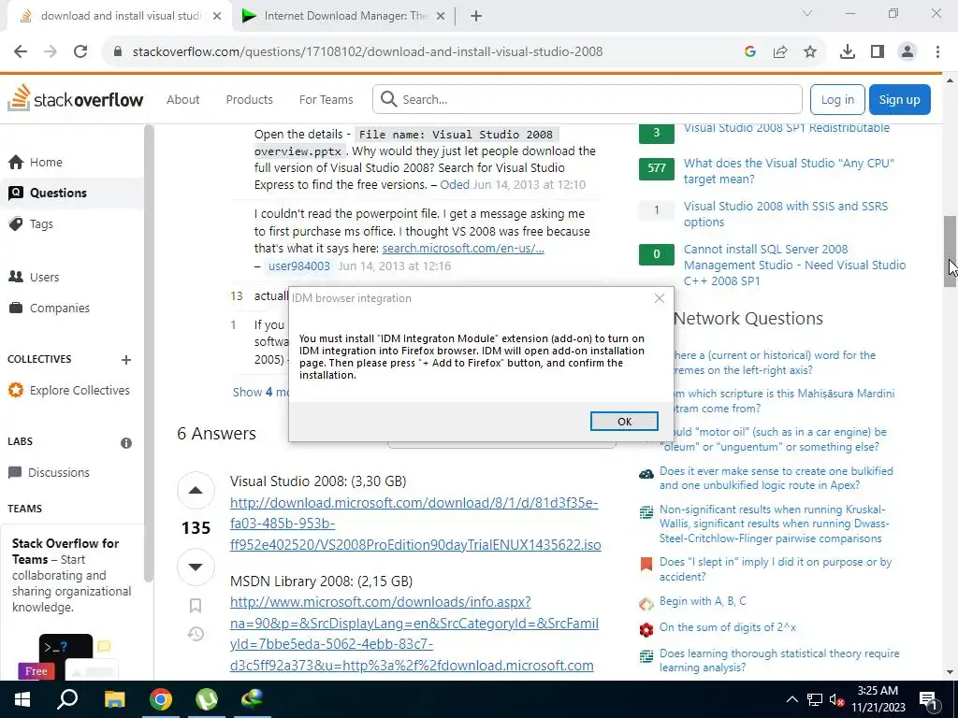This screenshot has height=718, width=958.
Task: Click the browser forward arrow
Action: pos(51,52)
